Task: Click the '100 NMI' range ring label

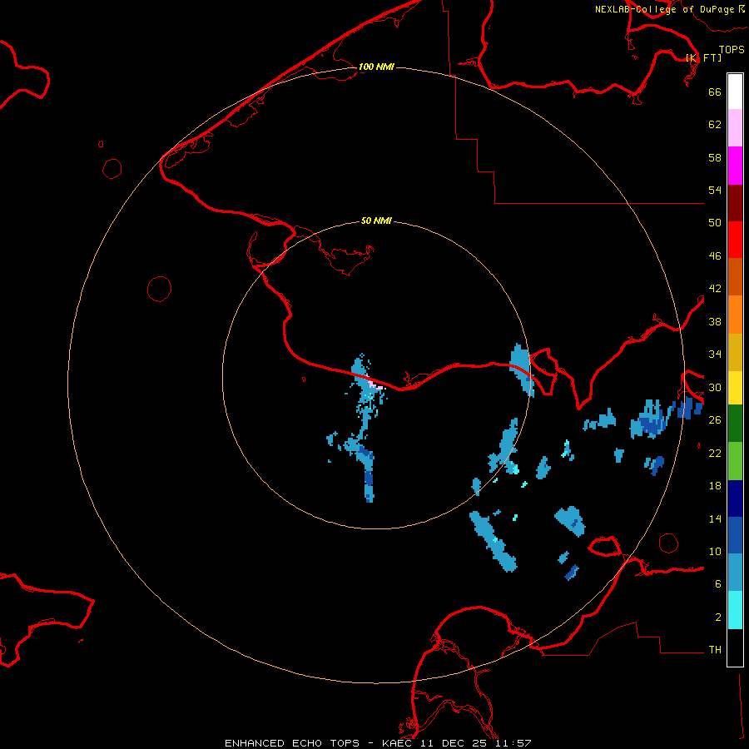Action: point(376,67)
